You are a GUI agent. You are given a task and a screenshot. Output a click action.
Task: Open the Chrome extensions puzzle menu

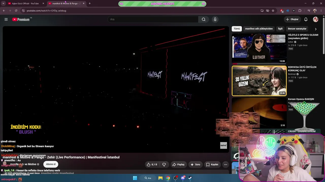[300, 11]
